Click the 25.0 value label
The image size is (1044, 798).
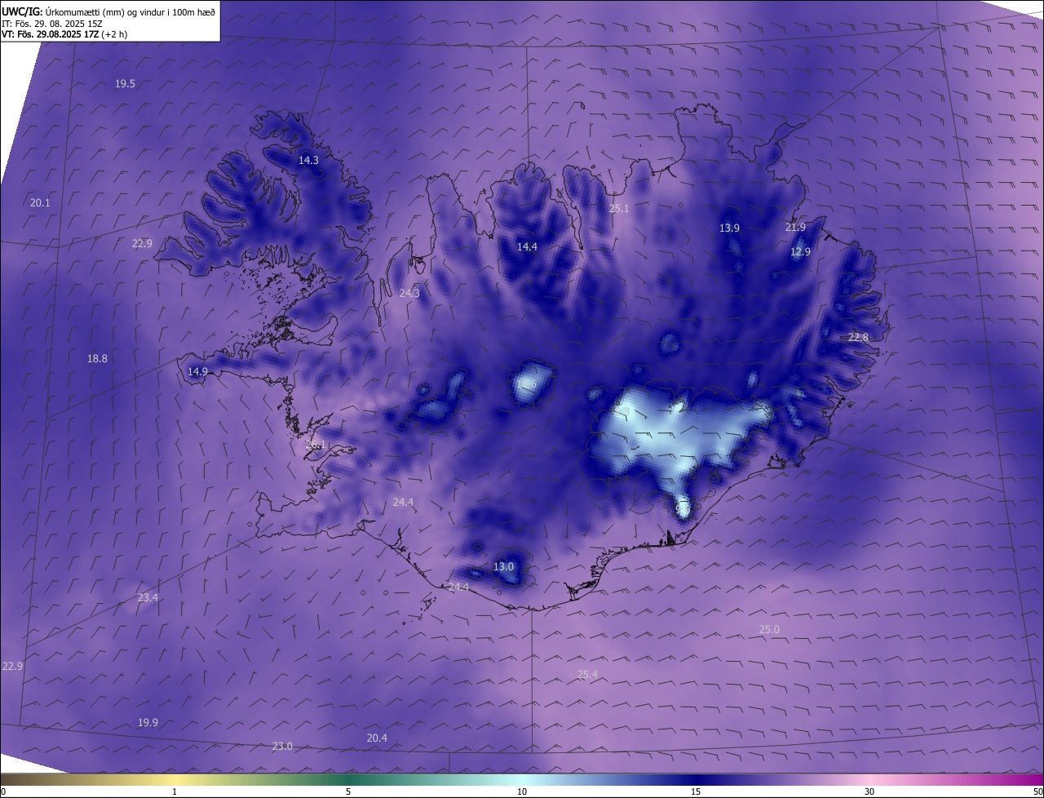pos(769,630)
